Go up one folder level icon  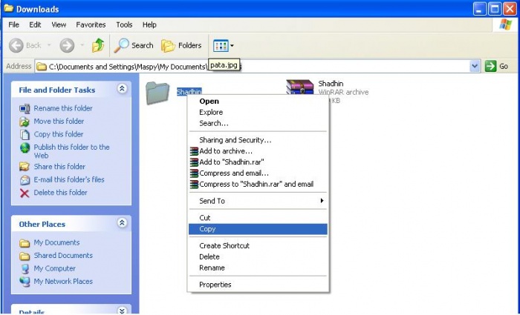98,45
